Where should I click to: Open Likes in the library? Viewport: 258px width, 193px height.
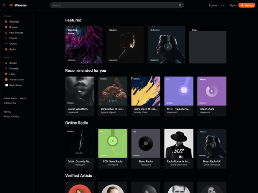(x=12, y=74)
